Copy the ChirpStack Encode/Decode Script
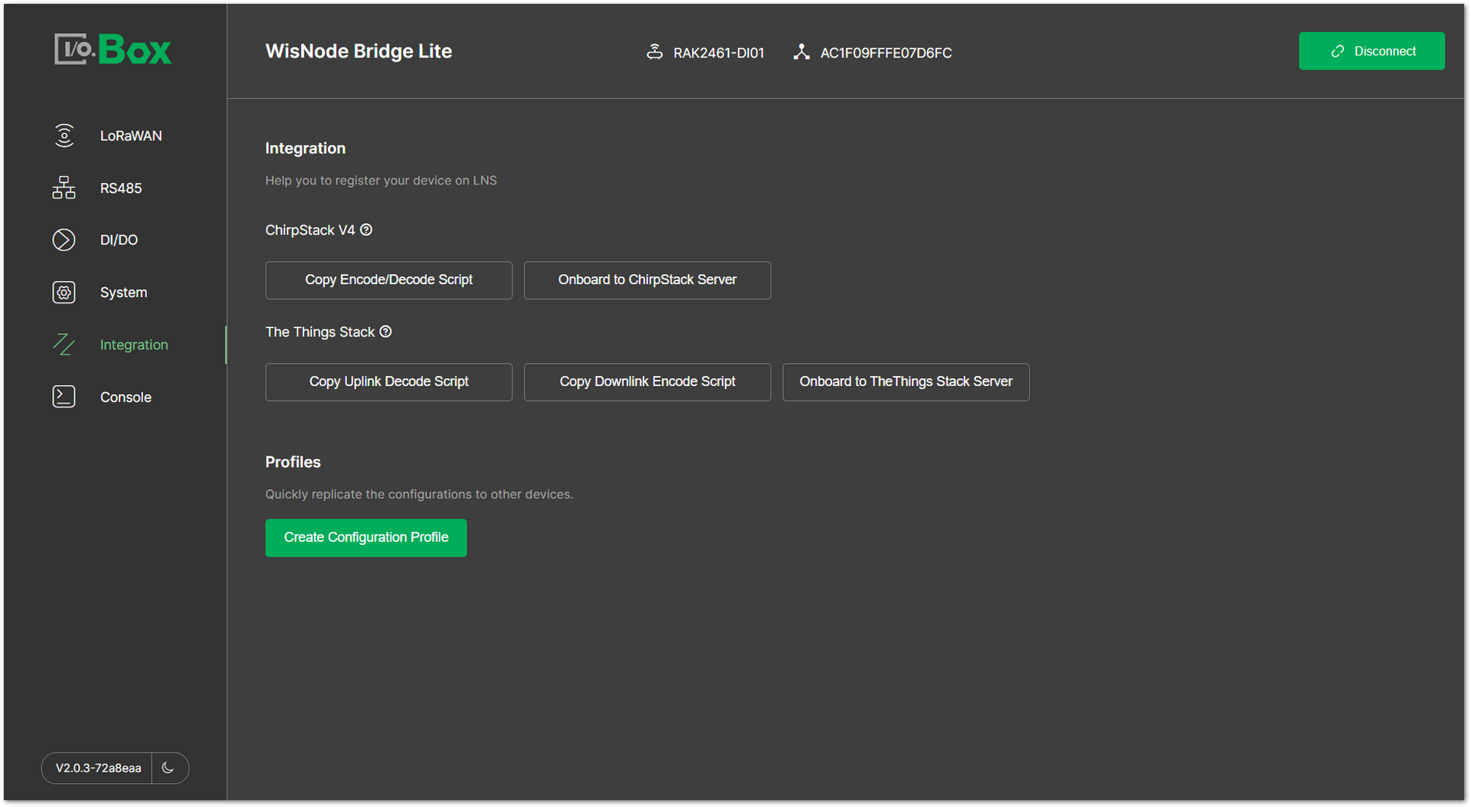The height and width of the screenshot is (807, 1471). pyautogui.click(x=388, y=280)
